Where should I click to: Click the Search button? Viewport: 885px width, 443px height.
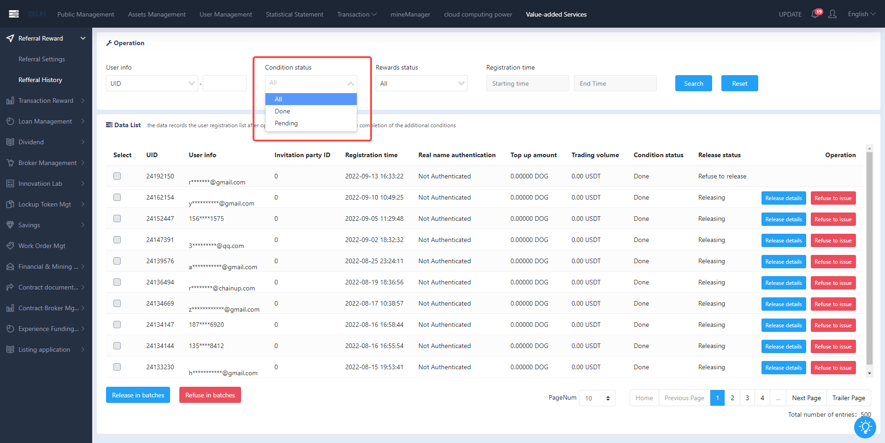(x=694, y=83)
